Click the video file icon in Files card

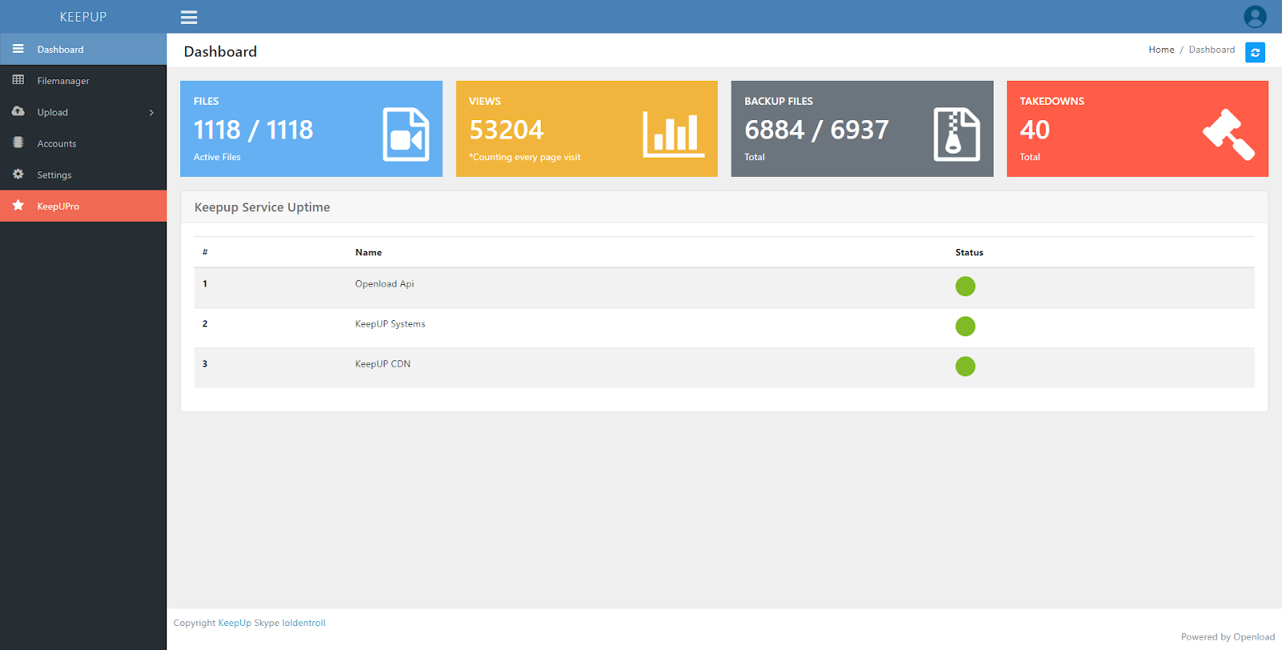pos(405,134)
